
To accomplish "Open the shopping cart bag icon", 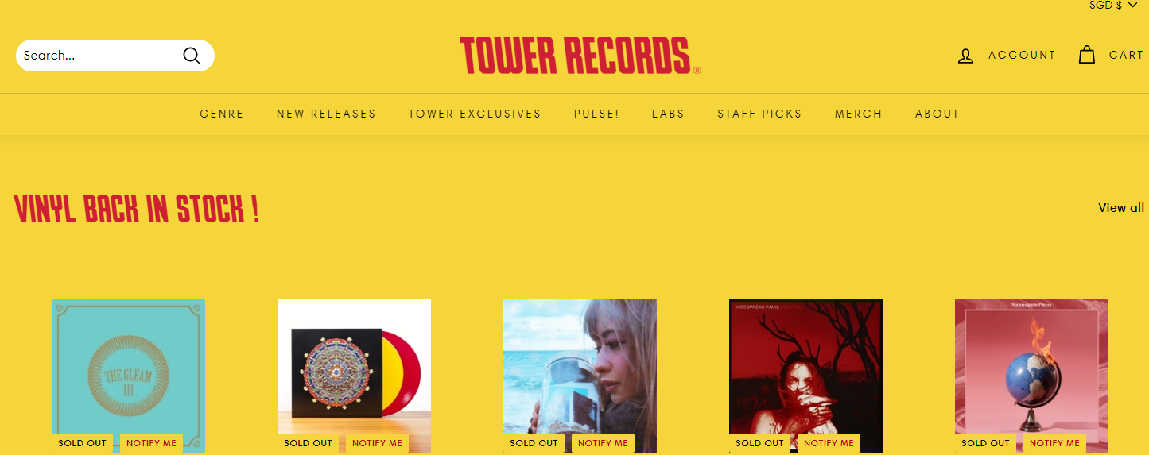I will pyautogui.click(x=1086, y=55).
